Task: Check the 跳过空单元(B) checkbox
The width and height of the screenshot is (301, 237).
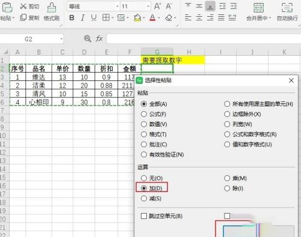Action: point(144,216)
